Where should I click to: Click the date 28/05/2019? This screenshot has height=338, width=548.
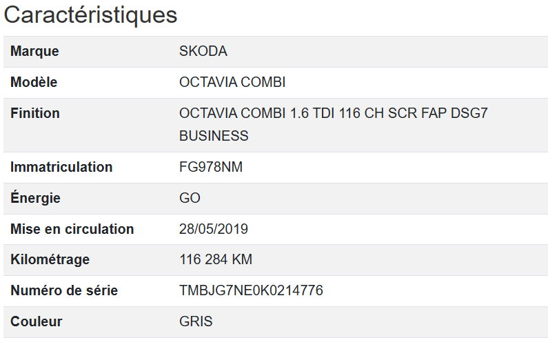point(214,229)
